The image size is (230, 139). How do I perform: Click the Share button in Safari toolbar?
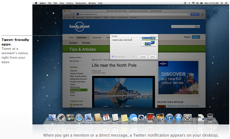(73, 14)
